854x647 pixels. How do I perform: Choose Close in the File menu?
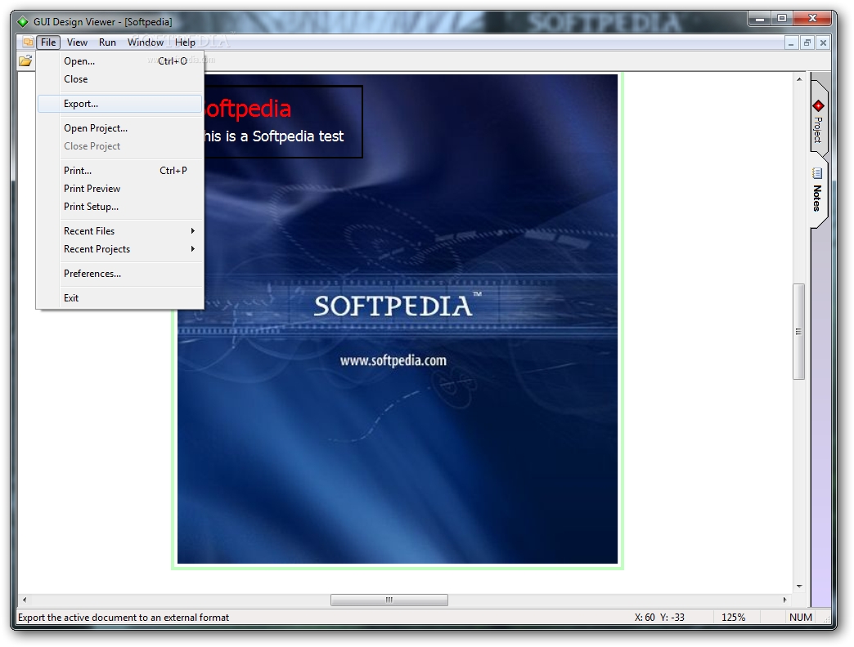(x=119, y=79)
